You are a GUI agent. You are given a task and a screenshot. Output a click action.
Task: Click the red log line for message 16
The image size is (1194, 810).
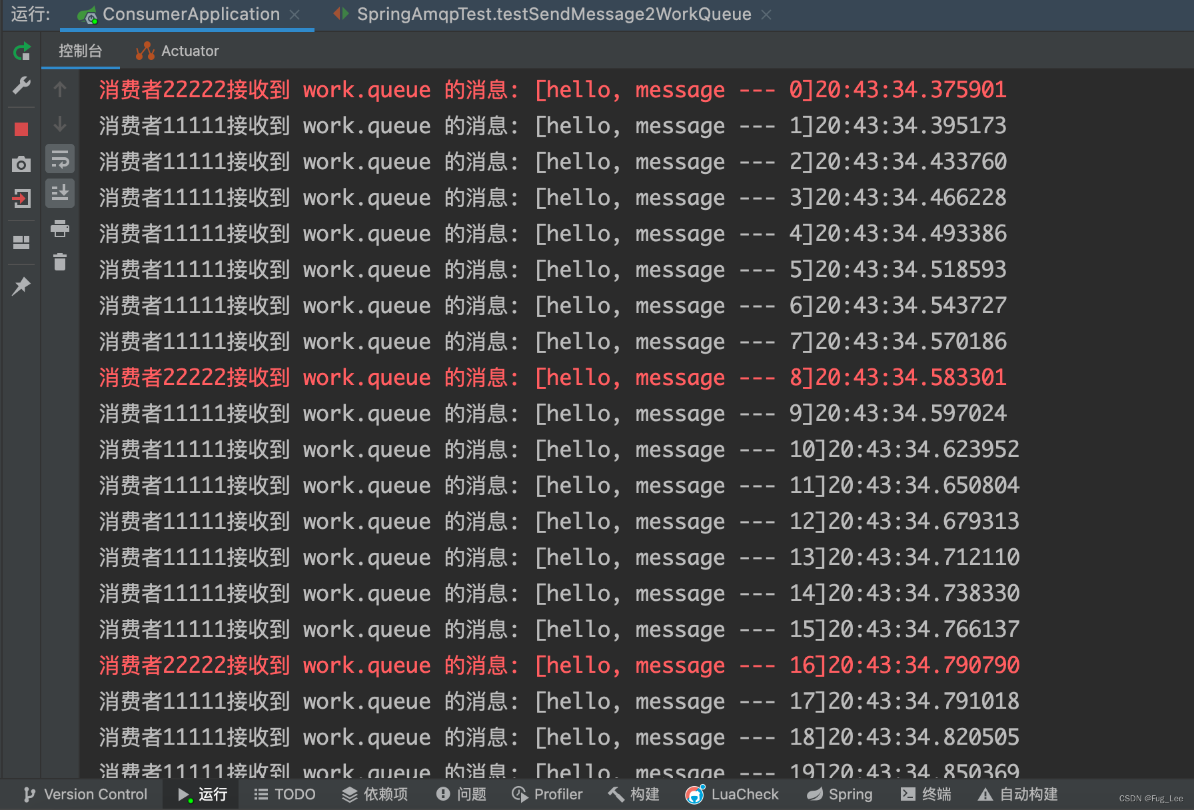coord(559,665)
